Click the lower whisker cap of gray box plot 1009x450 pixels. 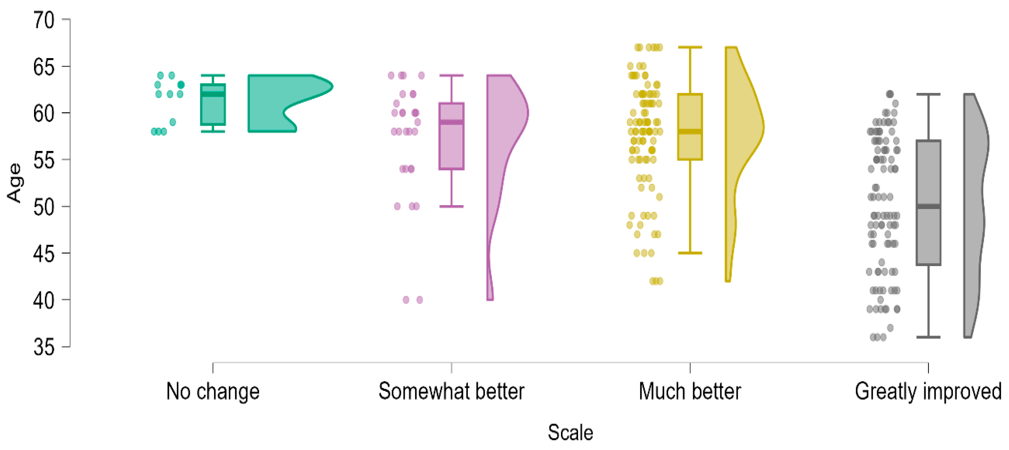928,337
